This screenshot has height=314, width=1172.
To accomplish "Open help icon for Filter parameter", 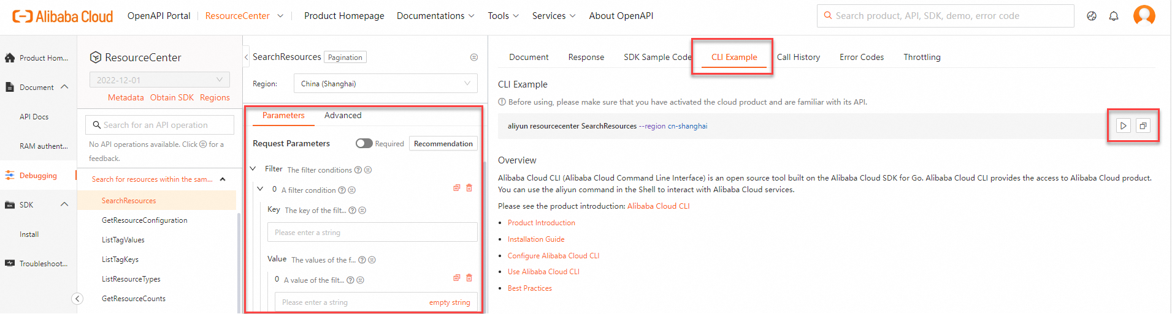I will (358, 170).
